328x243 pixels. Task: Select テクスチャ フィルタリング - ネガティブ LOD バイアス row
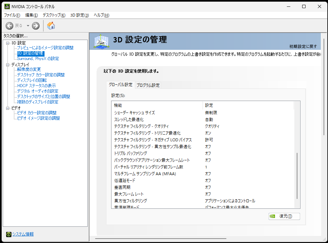coord(203,140)
